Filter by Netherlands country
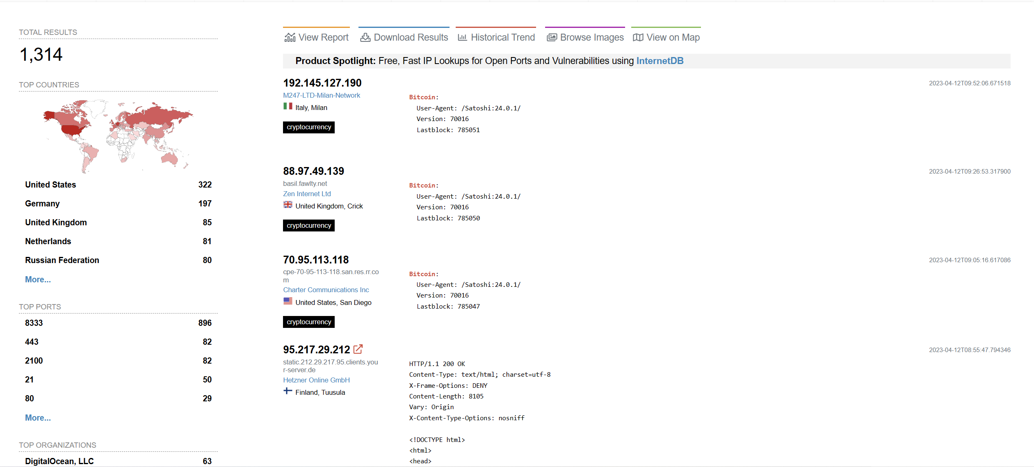Screen dimensions: 1034x467 click(118, 241)
